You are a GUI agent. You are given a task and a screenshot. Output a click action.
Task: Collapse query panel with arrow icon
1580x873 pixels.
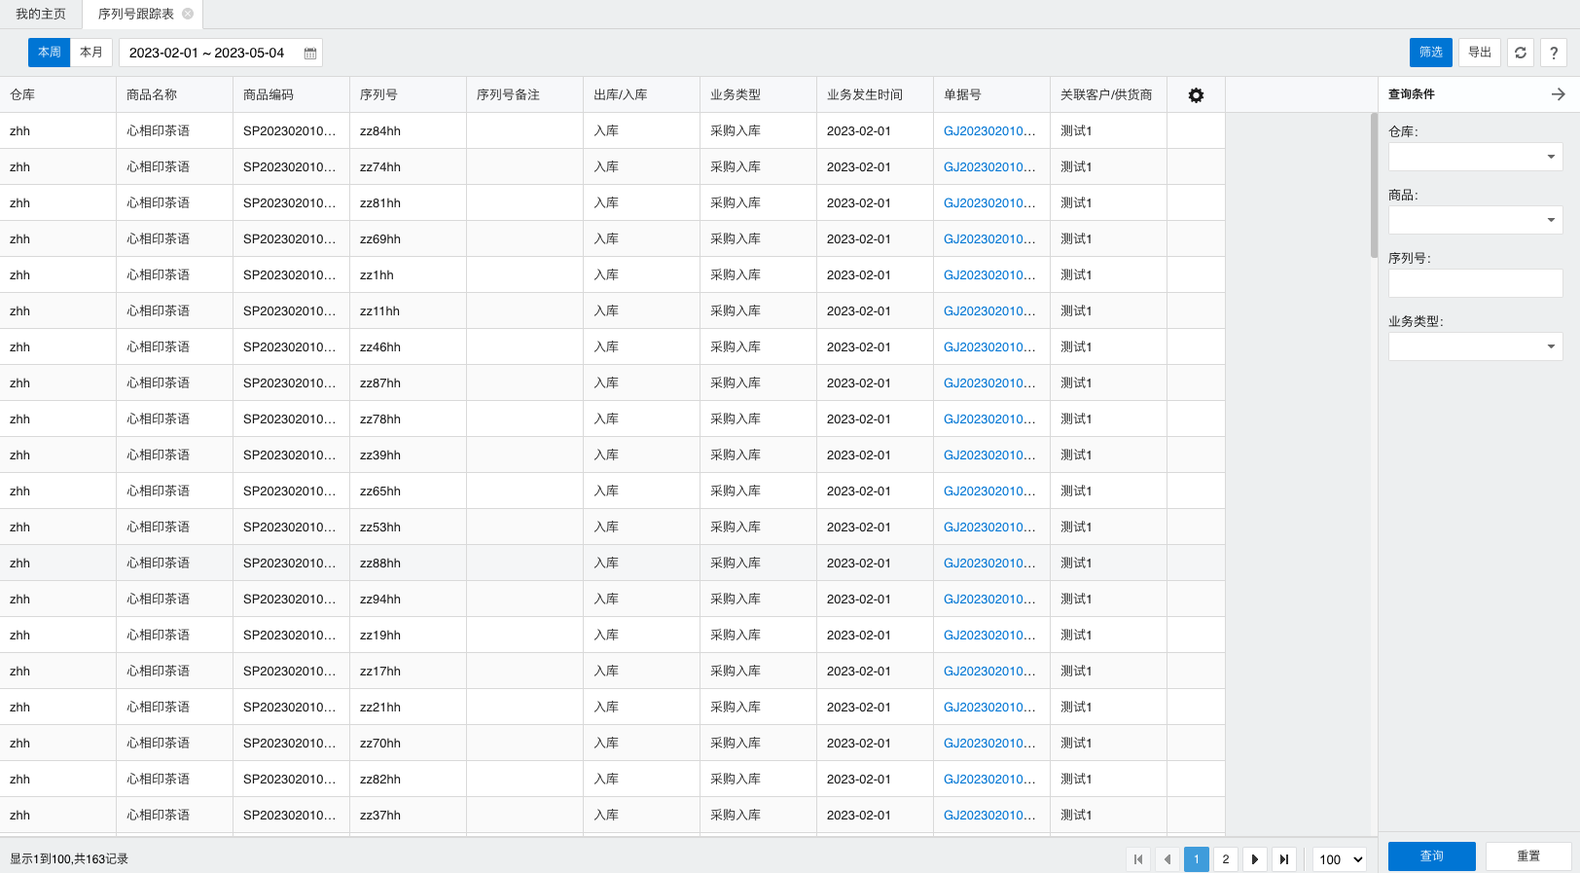[x=1558, y=94]
